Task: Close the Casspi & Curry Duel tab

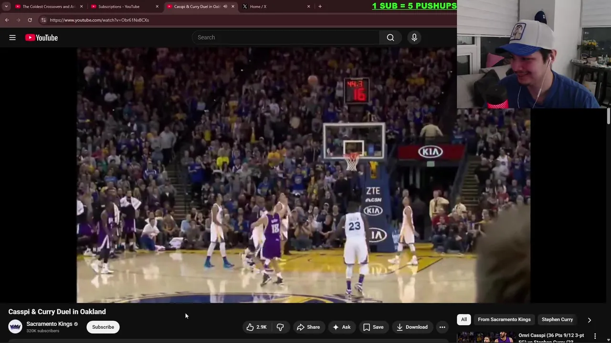Action: (x=233, y=7)
